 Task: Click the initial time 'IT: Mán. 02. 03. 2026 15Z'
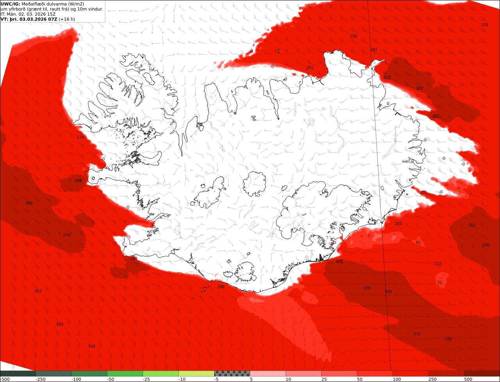(x=28, y=14)
